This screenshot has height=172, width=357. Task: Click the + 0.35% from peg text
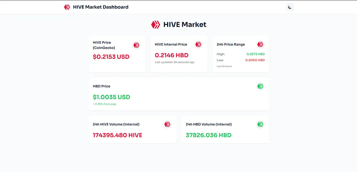[x=104, y=104]
